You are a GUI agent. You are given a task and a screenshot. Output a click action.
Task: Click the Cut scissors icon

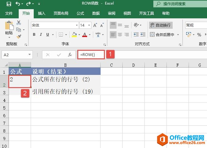point(19,23)
